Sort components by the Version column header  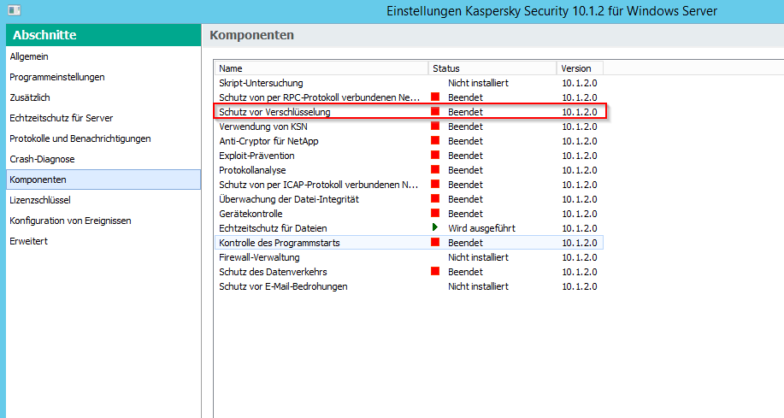coord(580,68)
